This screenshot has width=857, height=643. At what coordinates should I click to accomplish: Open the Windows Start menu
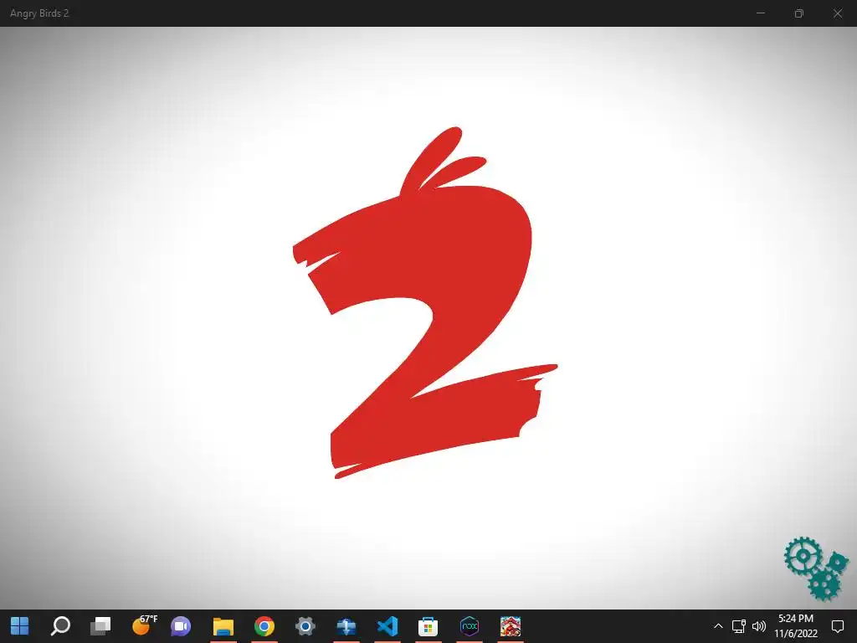20,626
